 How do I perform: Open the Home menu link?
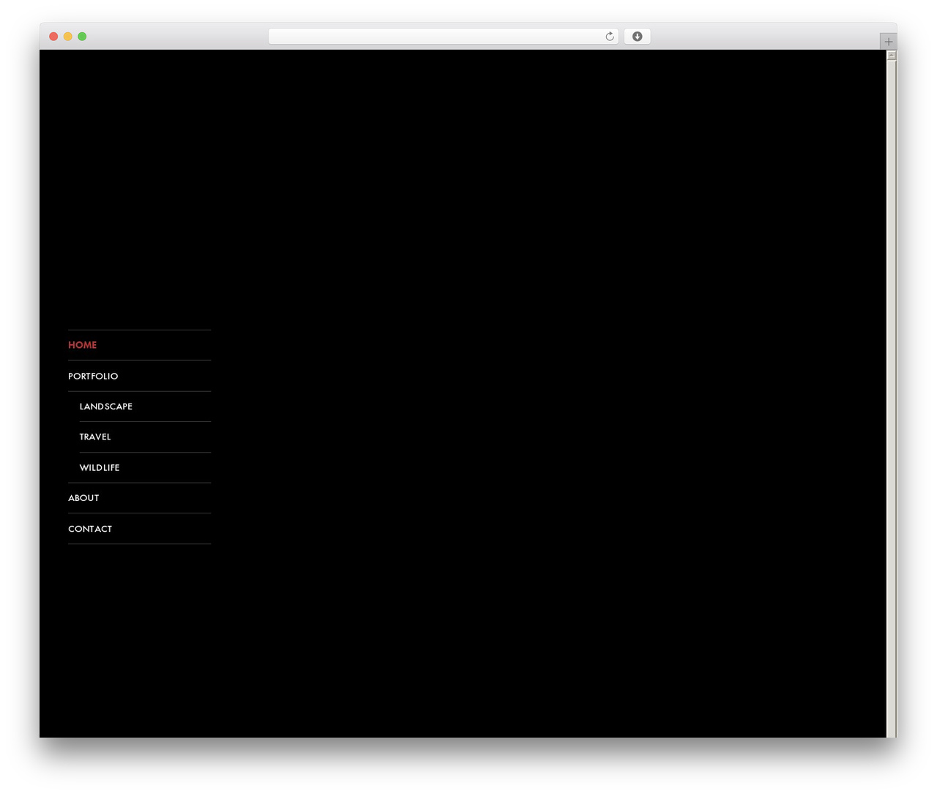pyautogui.click(x=82, y=345)
